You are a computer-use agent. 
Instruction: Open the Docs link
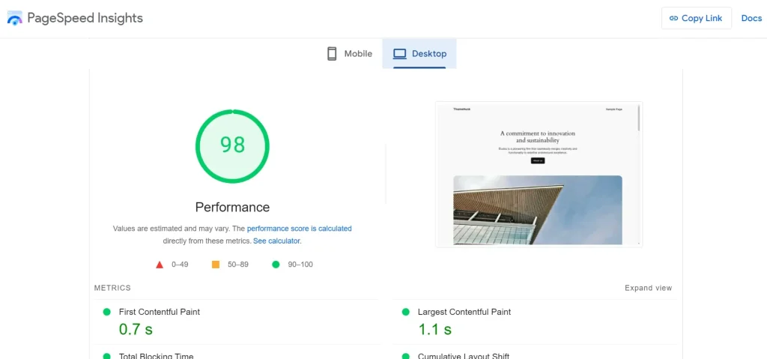pyautogui.click(x=751, y=18)
